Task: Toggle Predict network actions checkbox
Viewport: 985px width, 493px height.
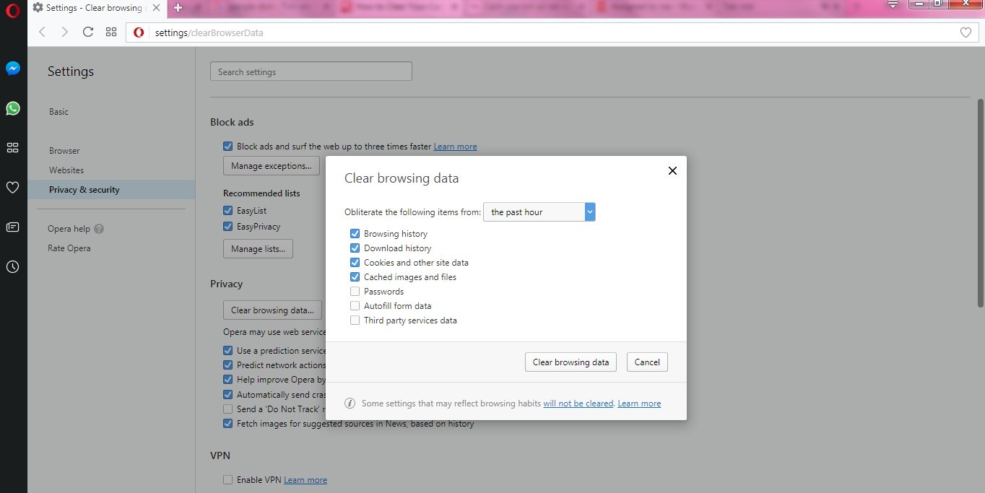Action: [228, 365]
